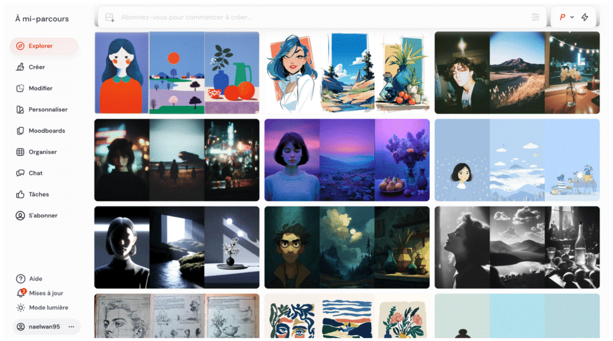Click the Aide question mark icon
This screenshot has height=341, width=613.
[21, 279]
